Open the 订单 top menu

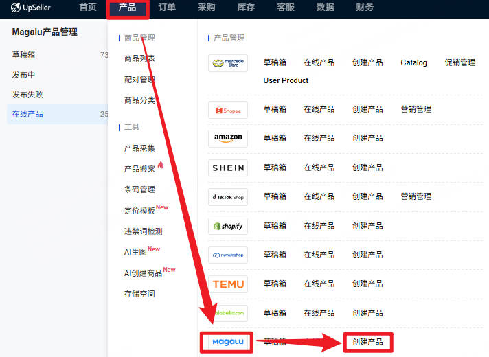pos(167,7)
